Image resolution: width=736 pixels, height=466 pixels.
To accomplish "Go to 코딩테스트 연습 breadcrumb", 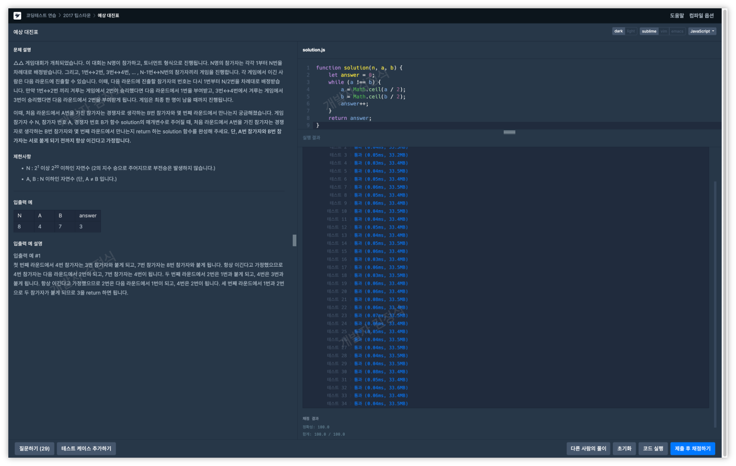I will click(41, 15).
